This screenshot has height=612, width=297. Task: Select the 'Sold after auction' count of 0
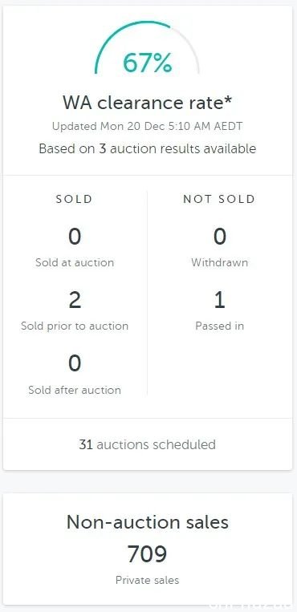pos(74,364)
